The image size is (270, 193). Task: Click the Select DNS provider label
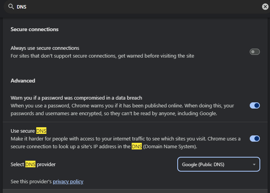(33, 164)
